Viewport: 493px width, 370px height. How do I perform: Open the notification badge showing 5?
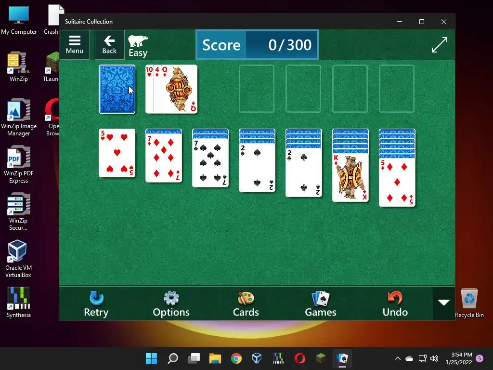click(480, 358)
